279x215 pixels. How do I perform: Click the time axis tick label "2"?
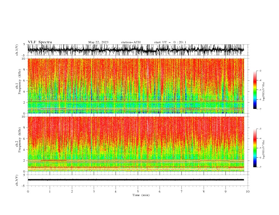click(x=72, y=191)
